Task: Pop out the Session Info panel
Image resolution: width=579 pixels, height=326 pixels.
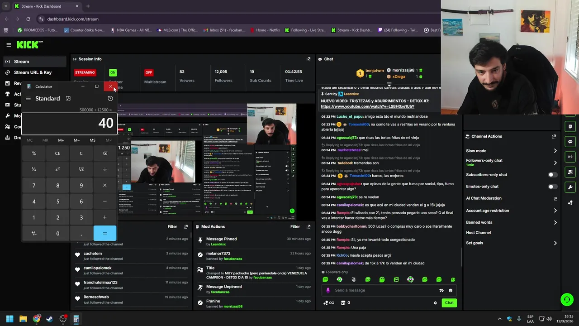Action: tap(308, 59)
